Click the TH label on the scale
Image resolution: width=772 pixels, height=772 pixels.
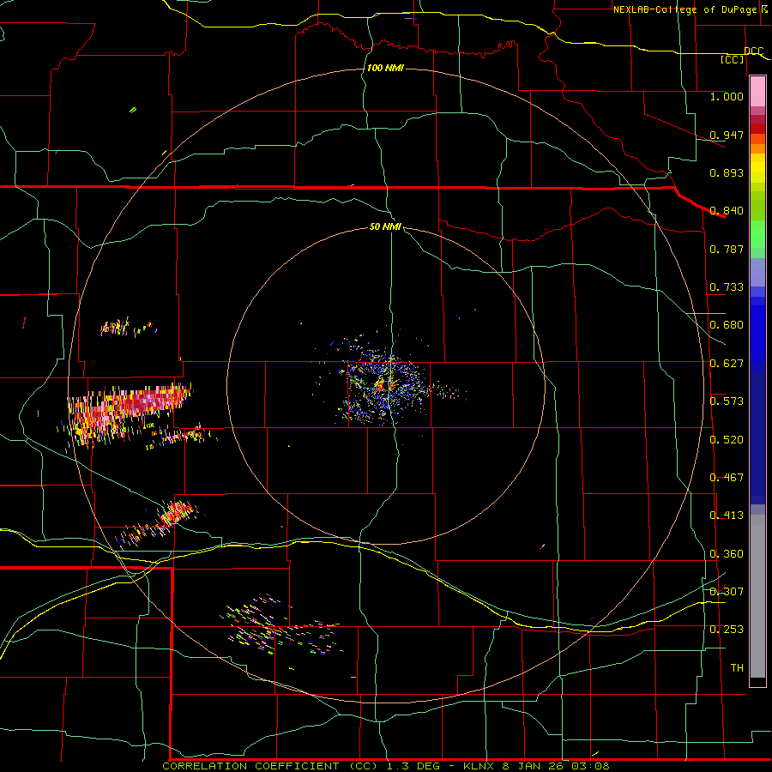tap(737, 668)
